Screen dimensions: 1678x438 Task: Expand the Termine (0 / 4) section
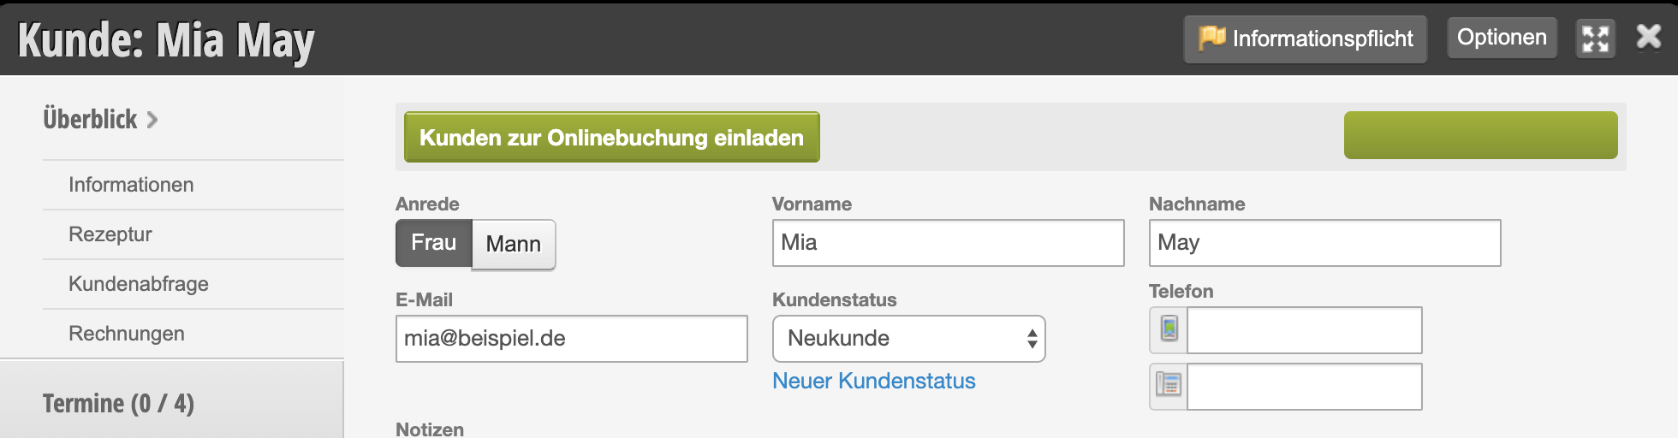click(x=118, y=403)
